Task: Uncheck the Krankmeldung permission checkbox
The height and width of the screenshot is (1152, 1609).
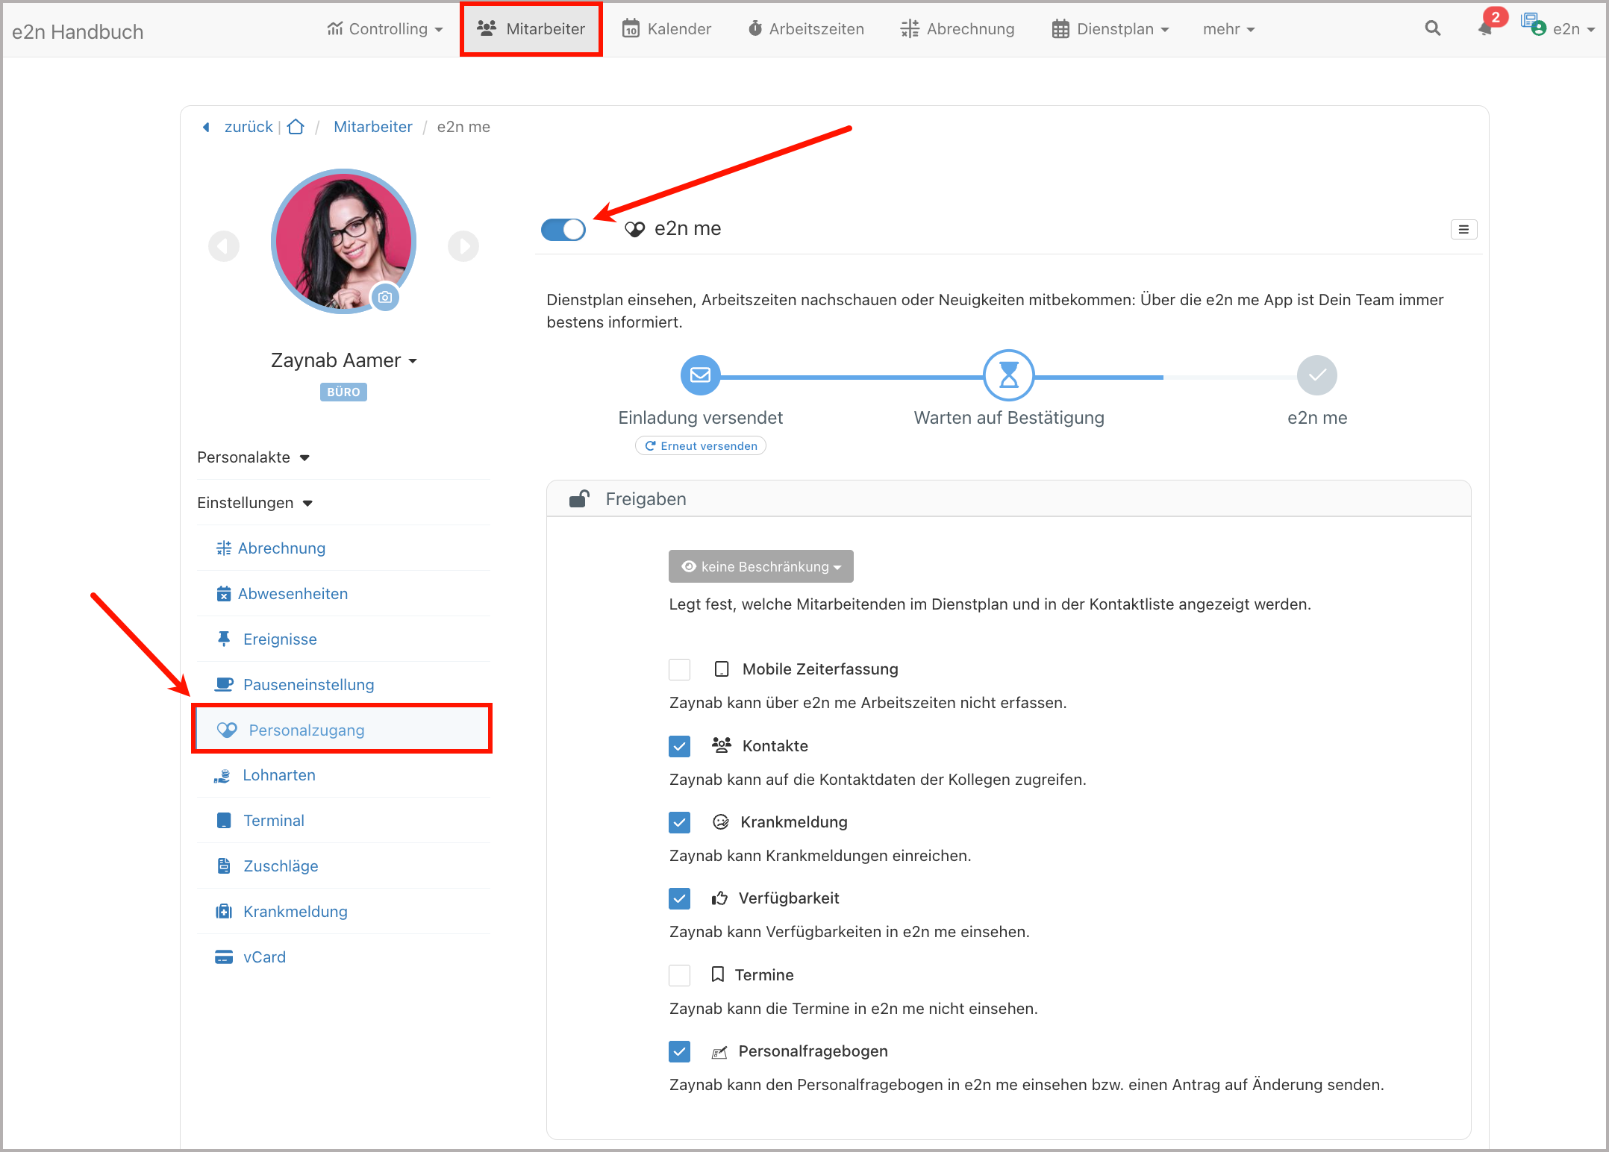Action: point(679,822)
